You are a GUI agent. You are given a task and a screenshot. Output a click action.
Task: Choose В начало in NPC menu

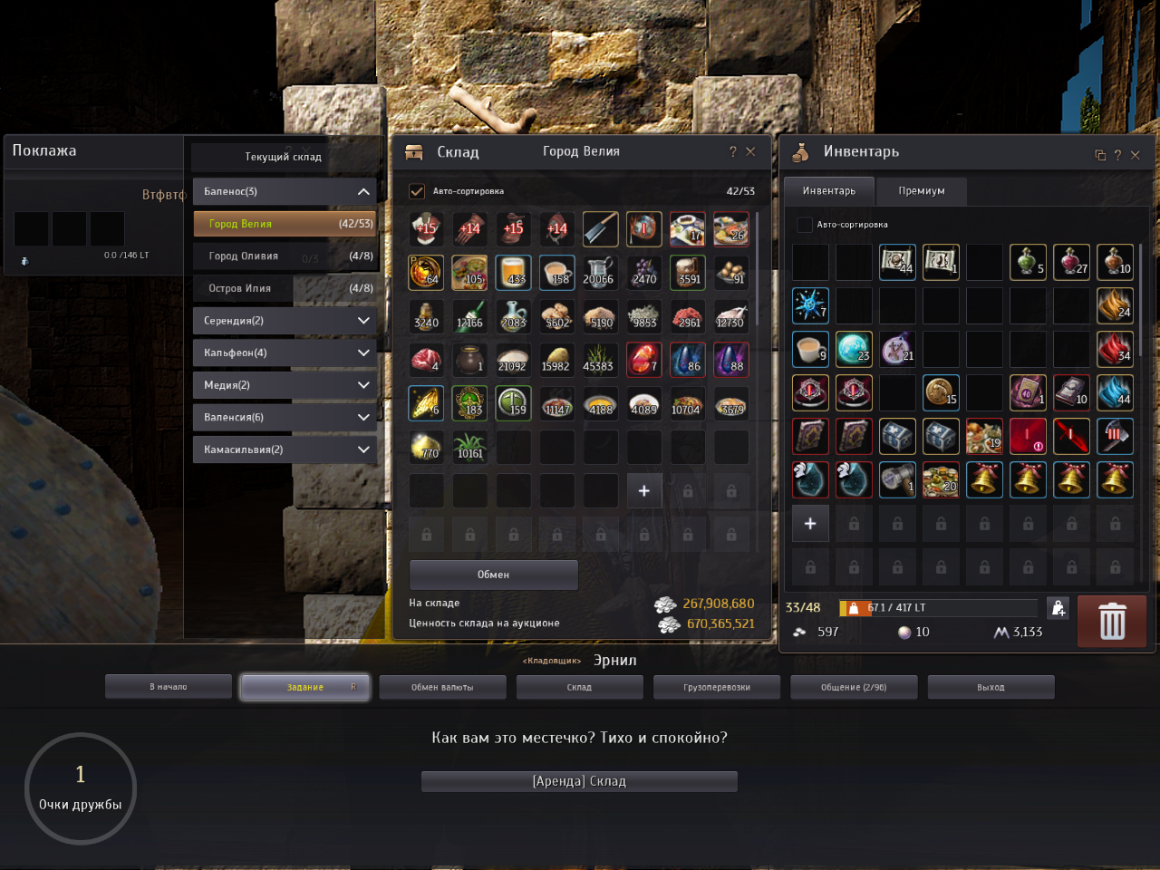coord(169,687)
